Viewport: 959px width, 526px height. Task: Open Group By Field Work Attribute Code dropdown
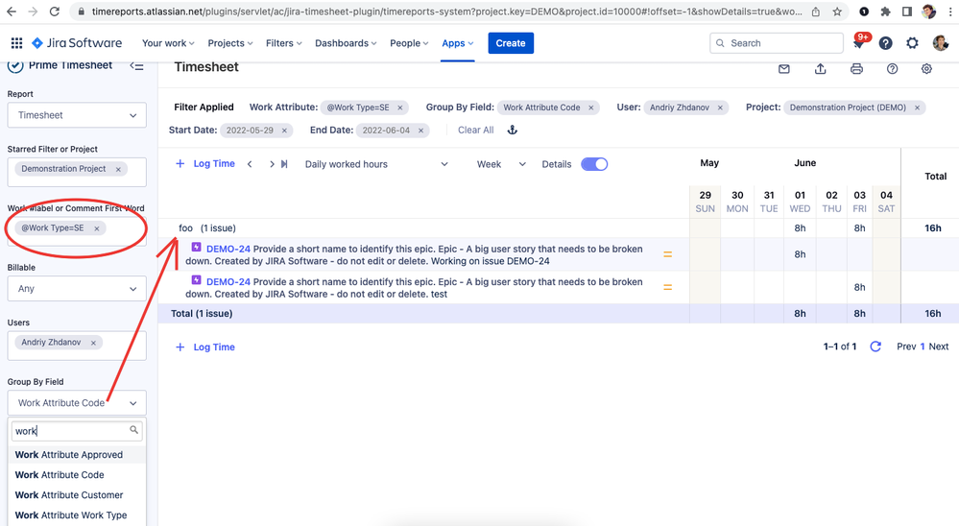tap(77, 403)
